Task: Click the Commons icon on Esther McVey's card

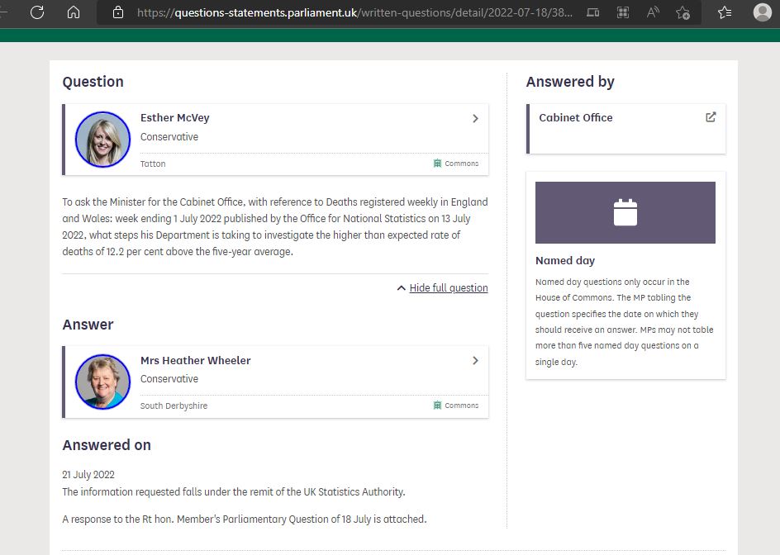Action: click(x=437, y=164)
